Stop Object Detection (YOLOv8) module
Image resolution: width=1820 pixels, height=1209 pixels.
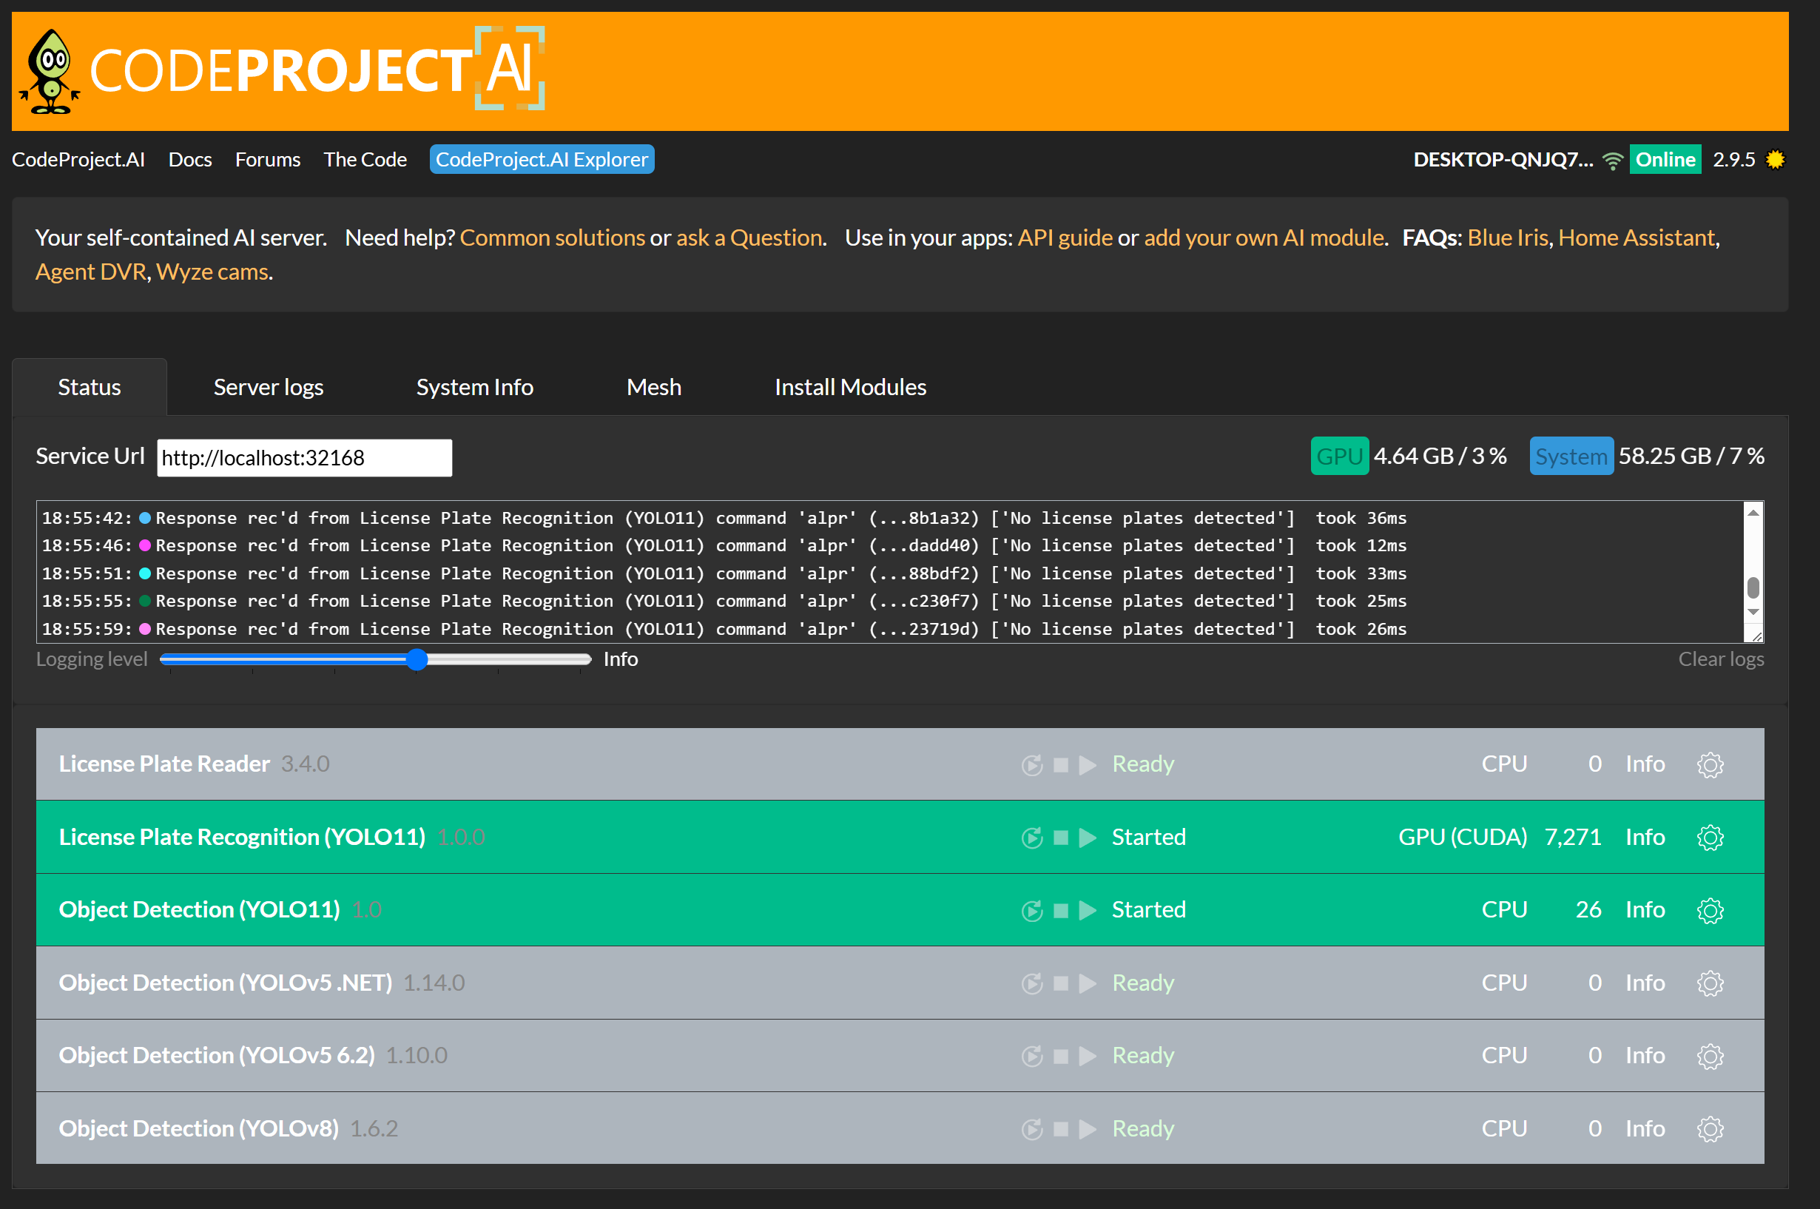[x=1061, y=1129]
